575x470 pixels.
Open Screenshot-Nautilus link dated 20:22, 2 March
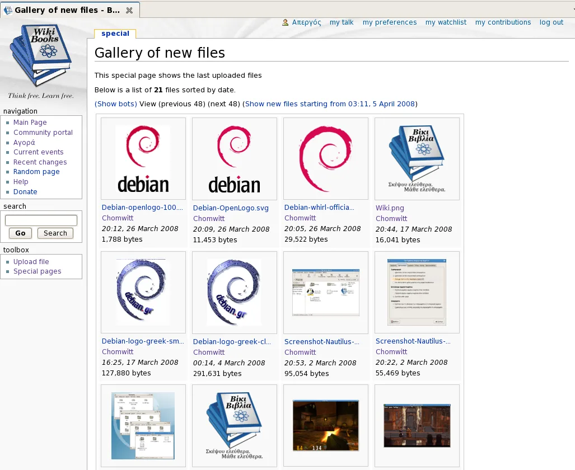click(x=413, y=341)
